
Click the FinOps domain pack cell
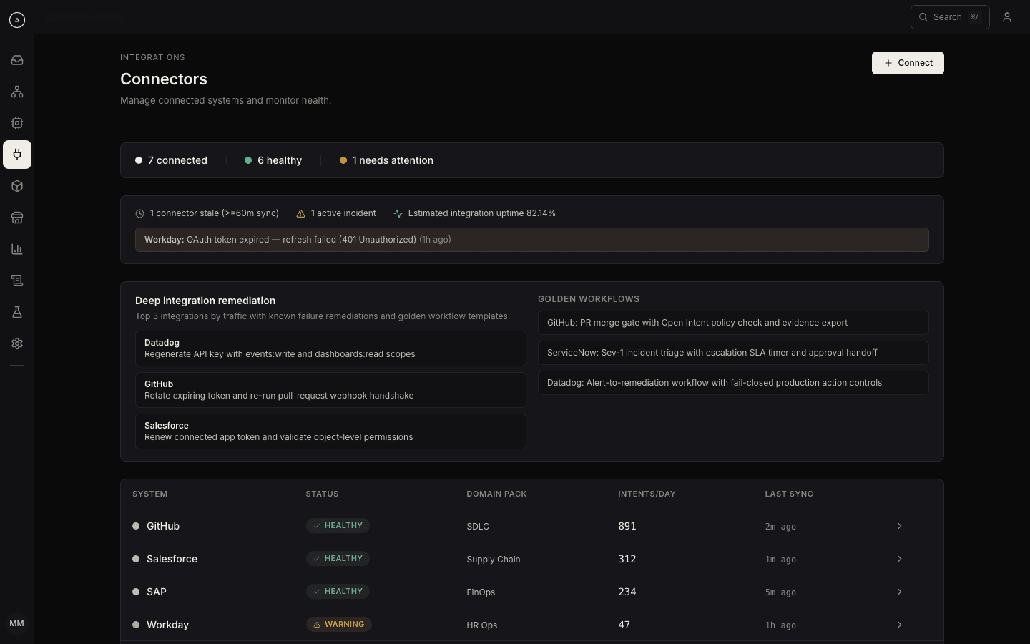481,592
